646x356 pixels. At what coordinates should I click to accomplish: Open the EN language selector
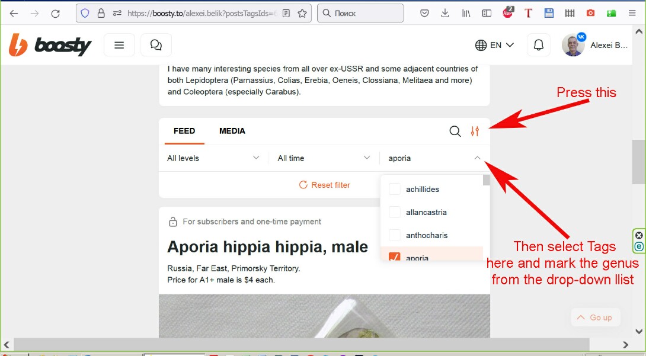pyautogui.click(x=494, y=45)
